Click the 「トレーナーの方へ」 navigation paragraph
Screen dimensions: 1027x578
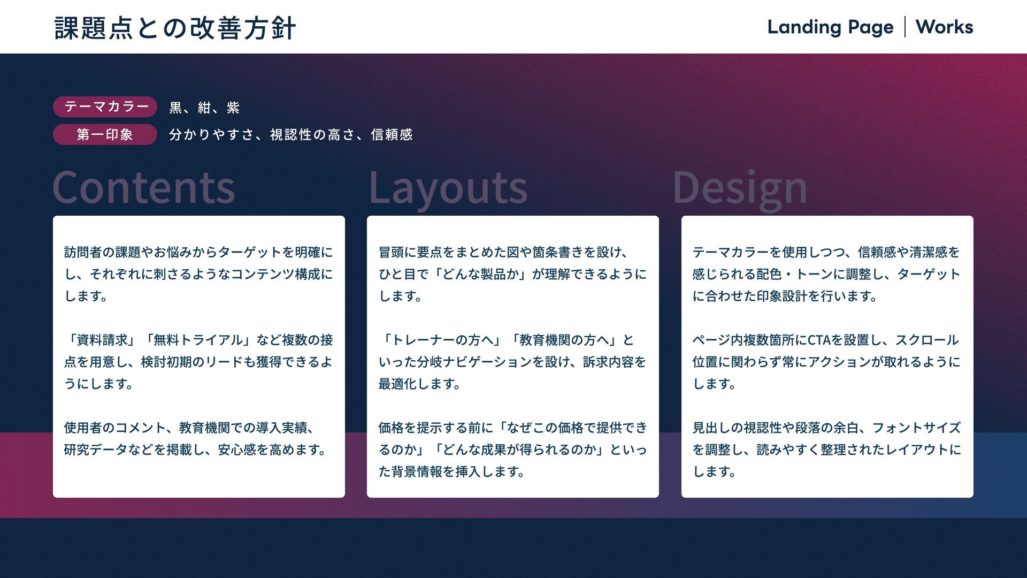point(512,362)
